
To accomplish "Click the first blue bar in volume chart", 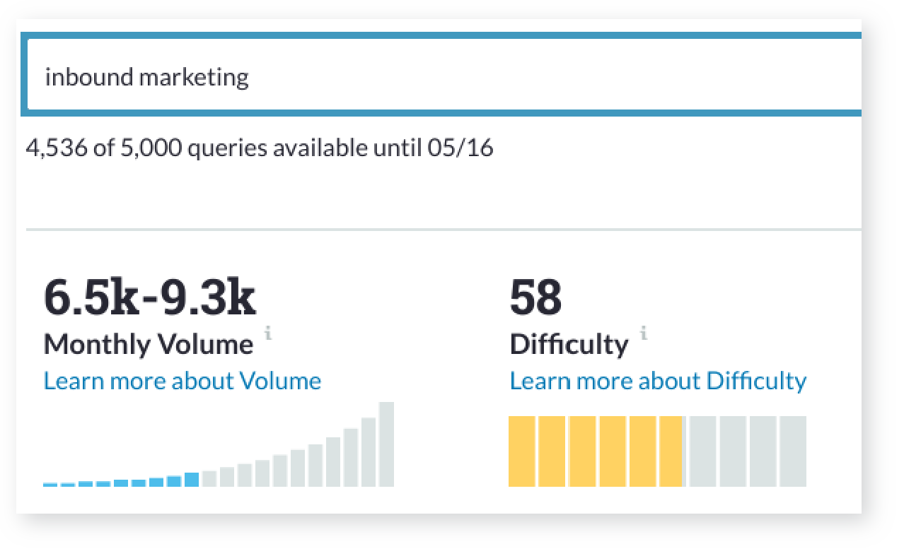I will pyautogui.click(x=50, y=485).
